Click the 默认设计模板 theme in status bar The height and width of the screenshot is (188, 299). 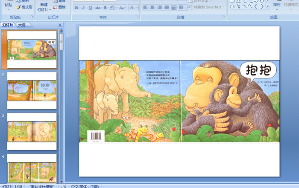click(42, 186)
